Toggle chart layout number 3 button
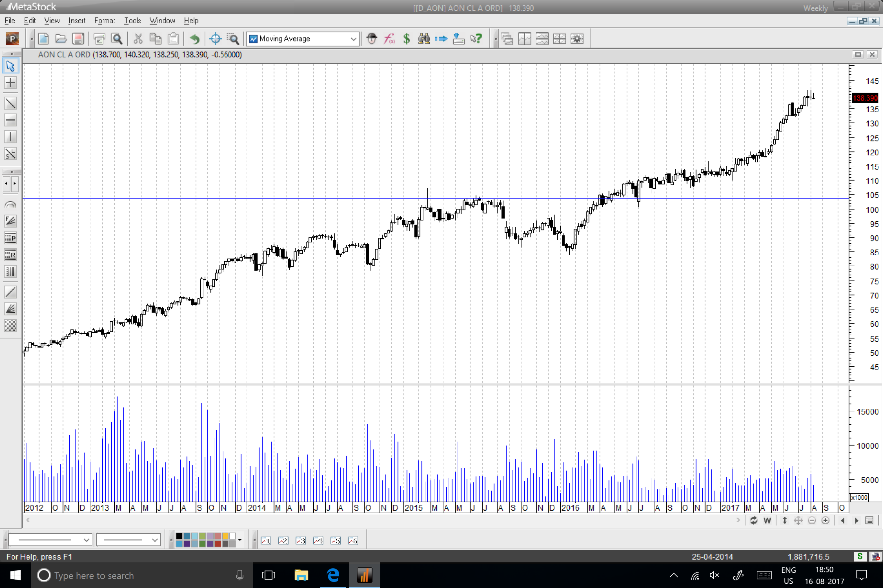 (300, 541)
